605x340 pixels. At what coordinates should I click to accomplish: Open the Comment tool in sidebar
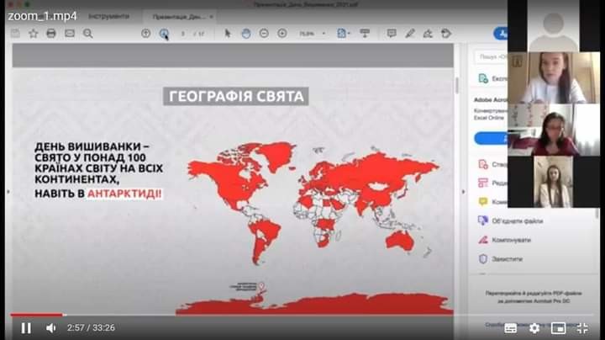pyautogui.click(x=483, y=201)
